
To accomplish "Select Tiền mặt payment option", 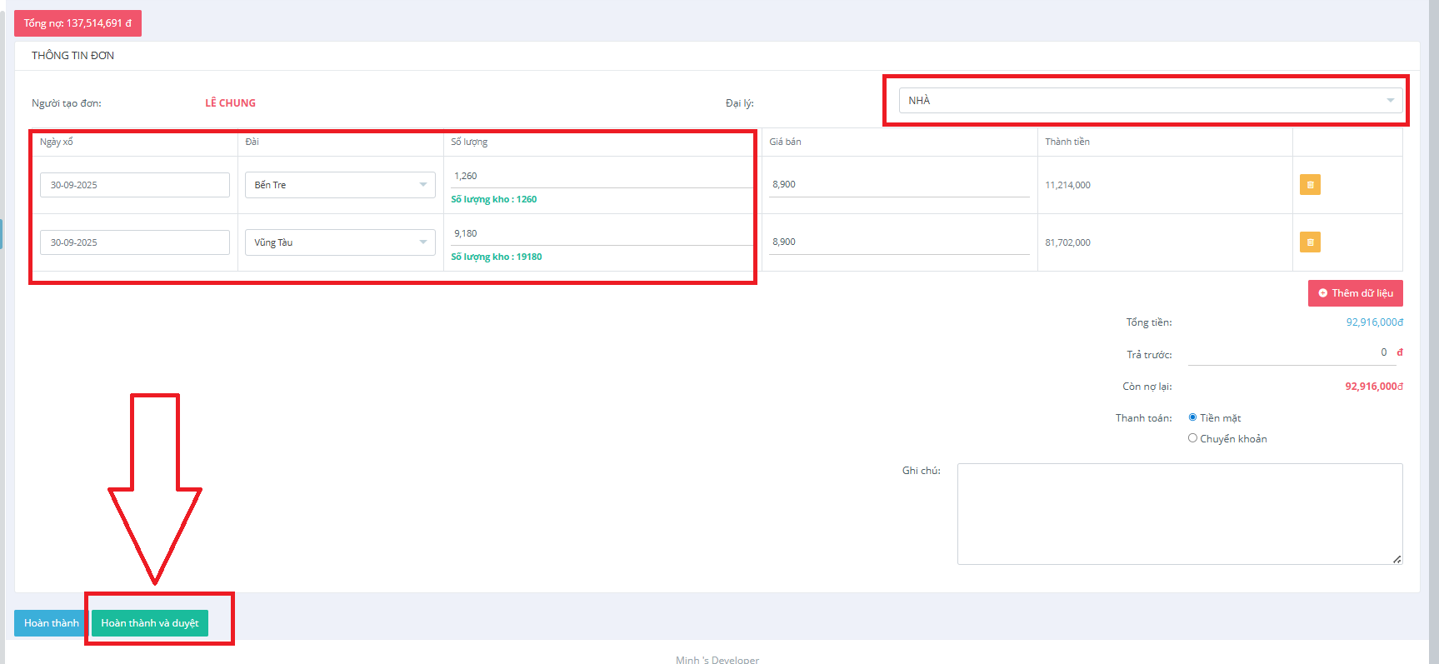I will click(x=1192, y=417).
